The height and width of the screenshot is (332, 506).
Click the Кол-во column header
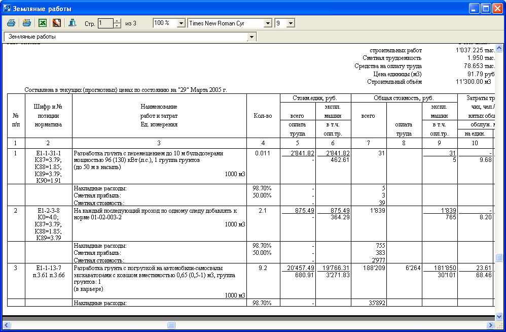pos(263,116)
